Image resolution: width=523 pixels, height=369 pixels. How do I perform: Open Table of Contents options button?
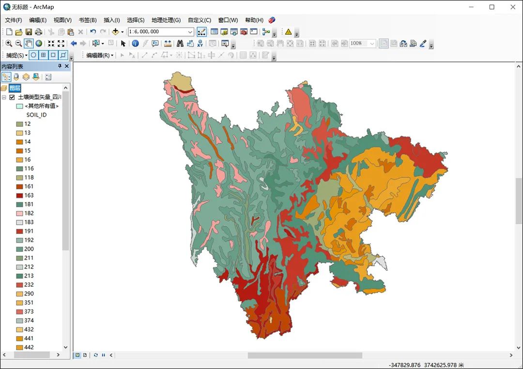(48, 77)
